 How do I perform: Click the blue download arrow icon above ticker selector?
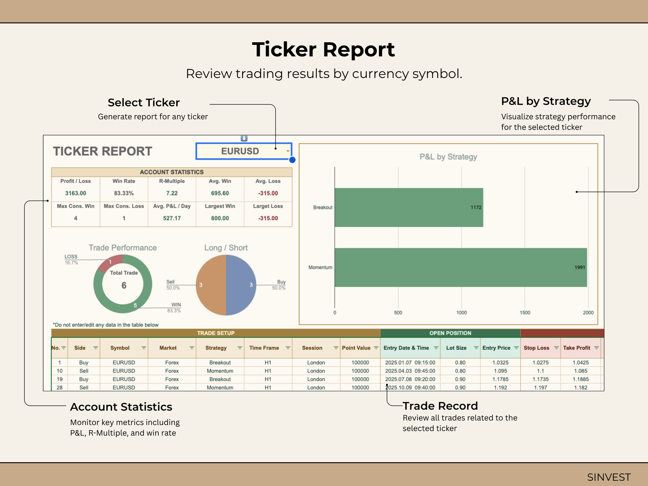pyautogui.click(x=244, y=139)
